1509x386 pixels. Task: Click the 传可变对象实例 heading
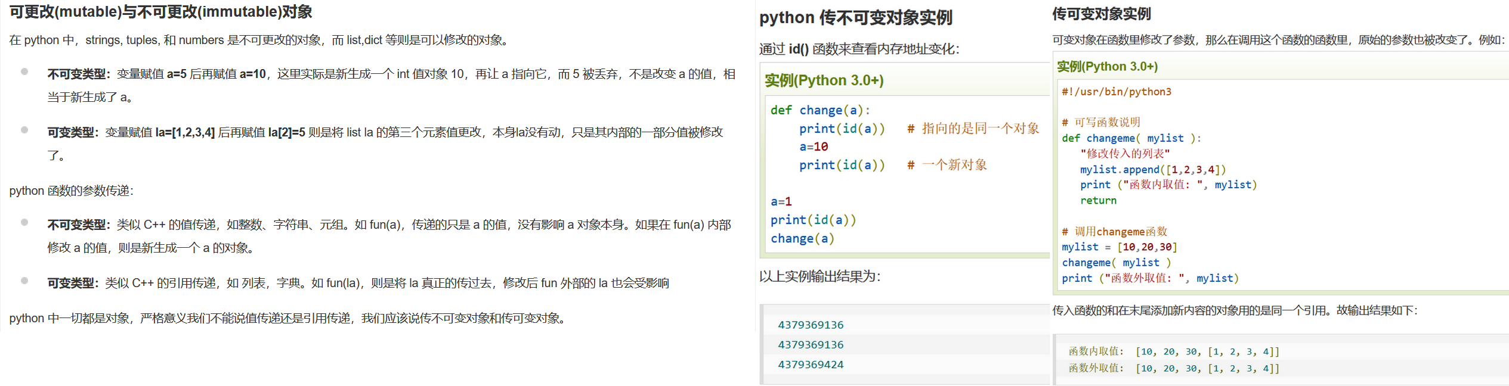click(1101, 14)
